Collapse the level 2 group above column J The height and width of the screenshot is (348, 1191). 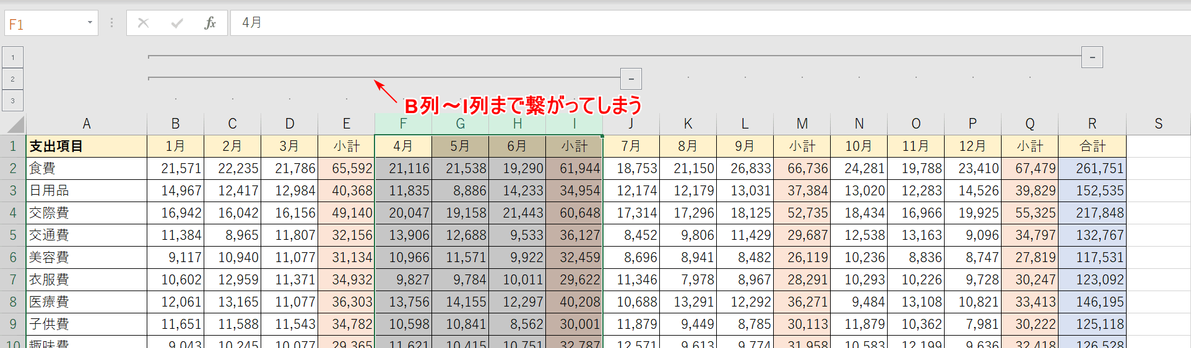[x=631, y=79]
